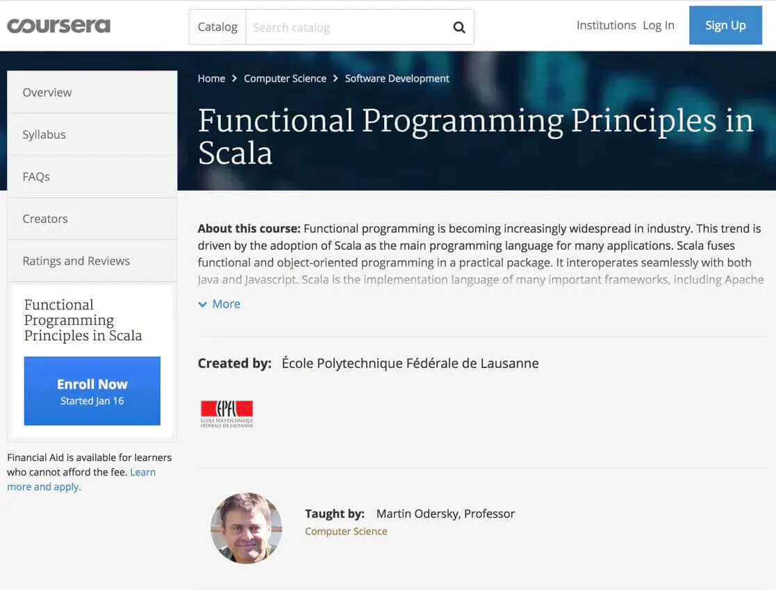Click the Coursera logo

pyautogui.click(x=58, y=25)
